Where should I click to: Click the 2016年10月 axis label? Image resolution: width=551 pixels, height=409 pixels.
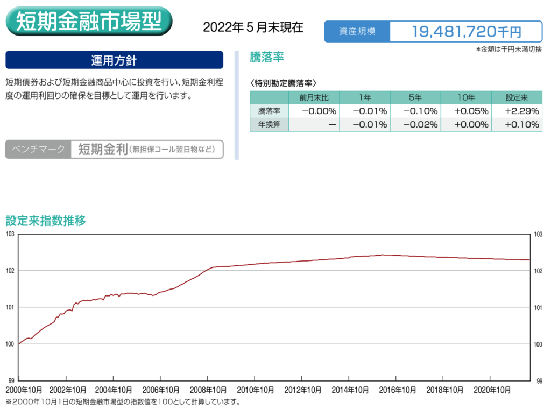395,390
